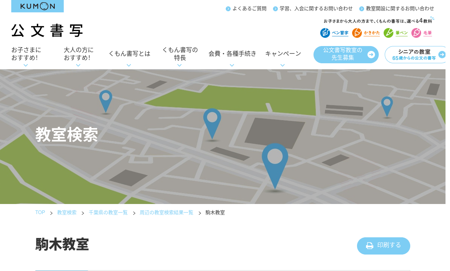This screenshot has width=450, height=271.
Task: Click the 公文書写教室の先生募集 button
Action: tap(346, 55)
